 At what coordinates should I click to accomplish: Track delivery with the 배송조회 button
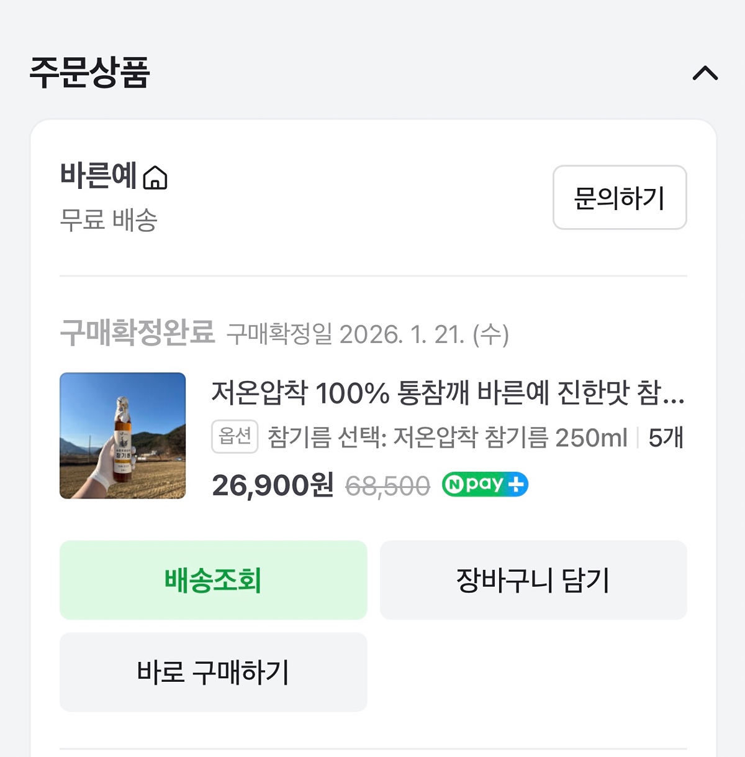[x=213, y=580]
